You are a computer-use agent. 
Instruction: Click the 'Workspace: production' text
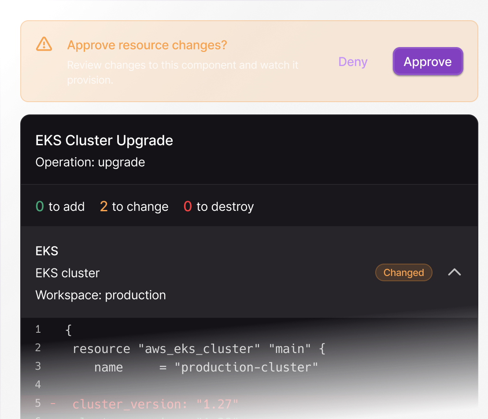(x=100, y=295)
